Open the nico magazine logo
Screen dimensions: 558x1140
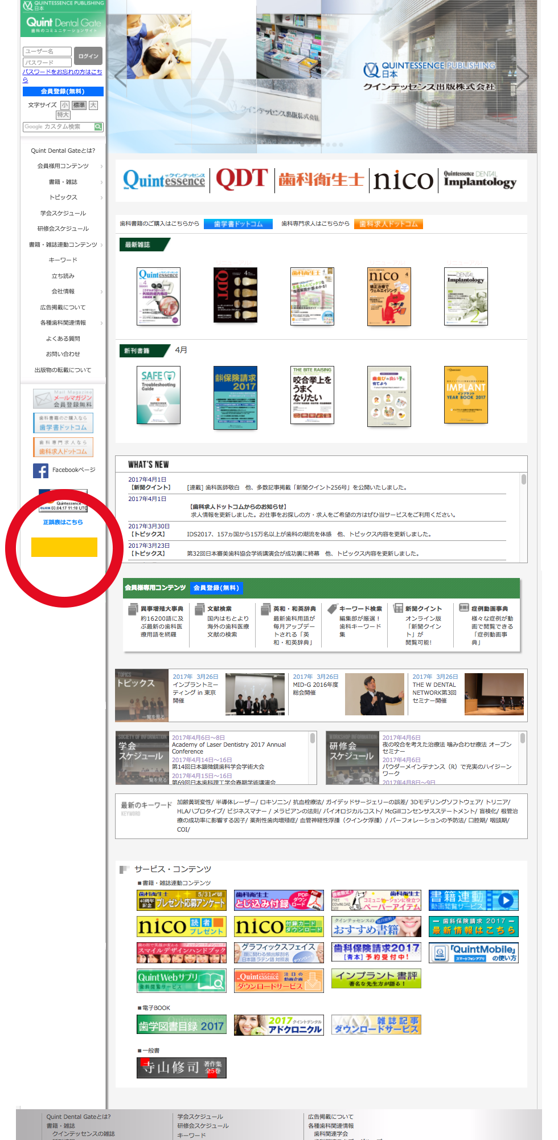pos(403,180)
